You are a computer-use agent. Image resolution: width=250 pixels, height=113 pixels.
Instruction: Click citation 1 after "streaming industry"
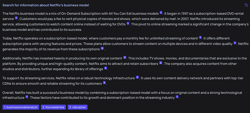coord(177,97)
